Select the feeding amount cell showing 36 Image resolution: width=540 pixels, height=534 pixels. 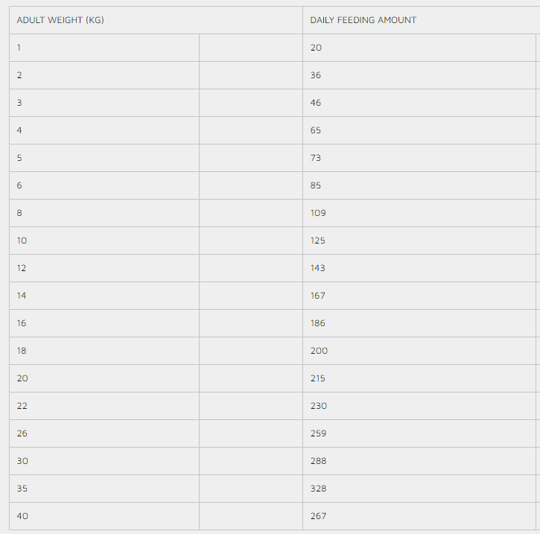[316, 75]
